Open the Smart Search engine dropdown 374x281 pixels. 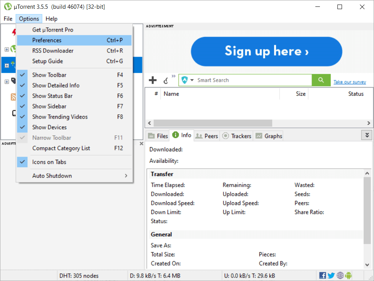point(192,80)
